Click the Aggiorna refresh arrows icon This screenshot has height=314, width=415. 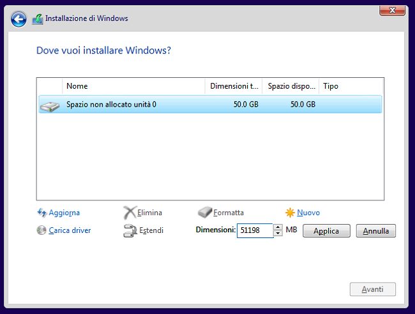point(41,213)
